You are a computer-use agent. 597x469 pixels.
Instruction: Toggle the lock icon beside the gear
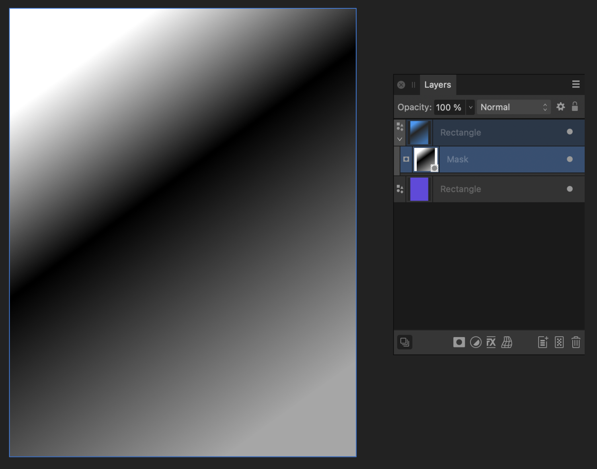(x=575, y=107)
